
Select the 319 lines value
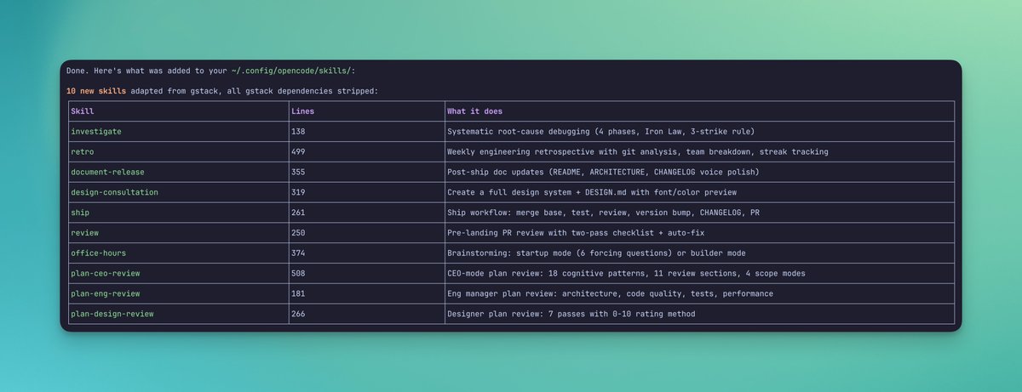tap(297, 192)
